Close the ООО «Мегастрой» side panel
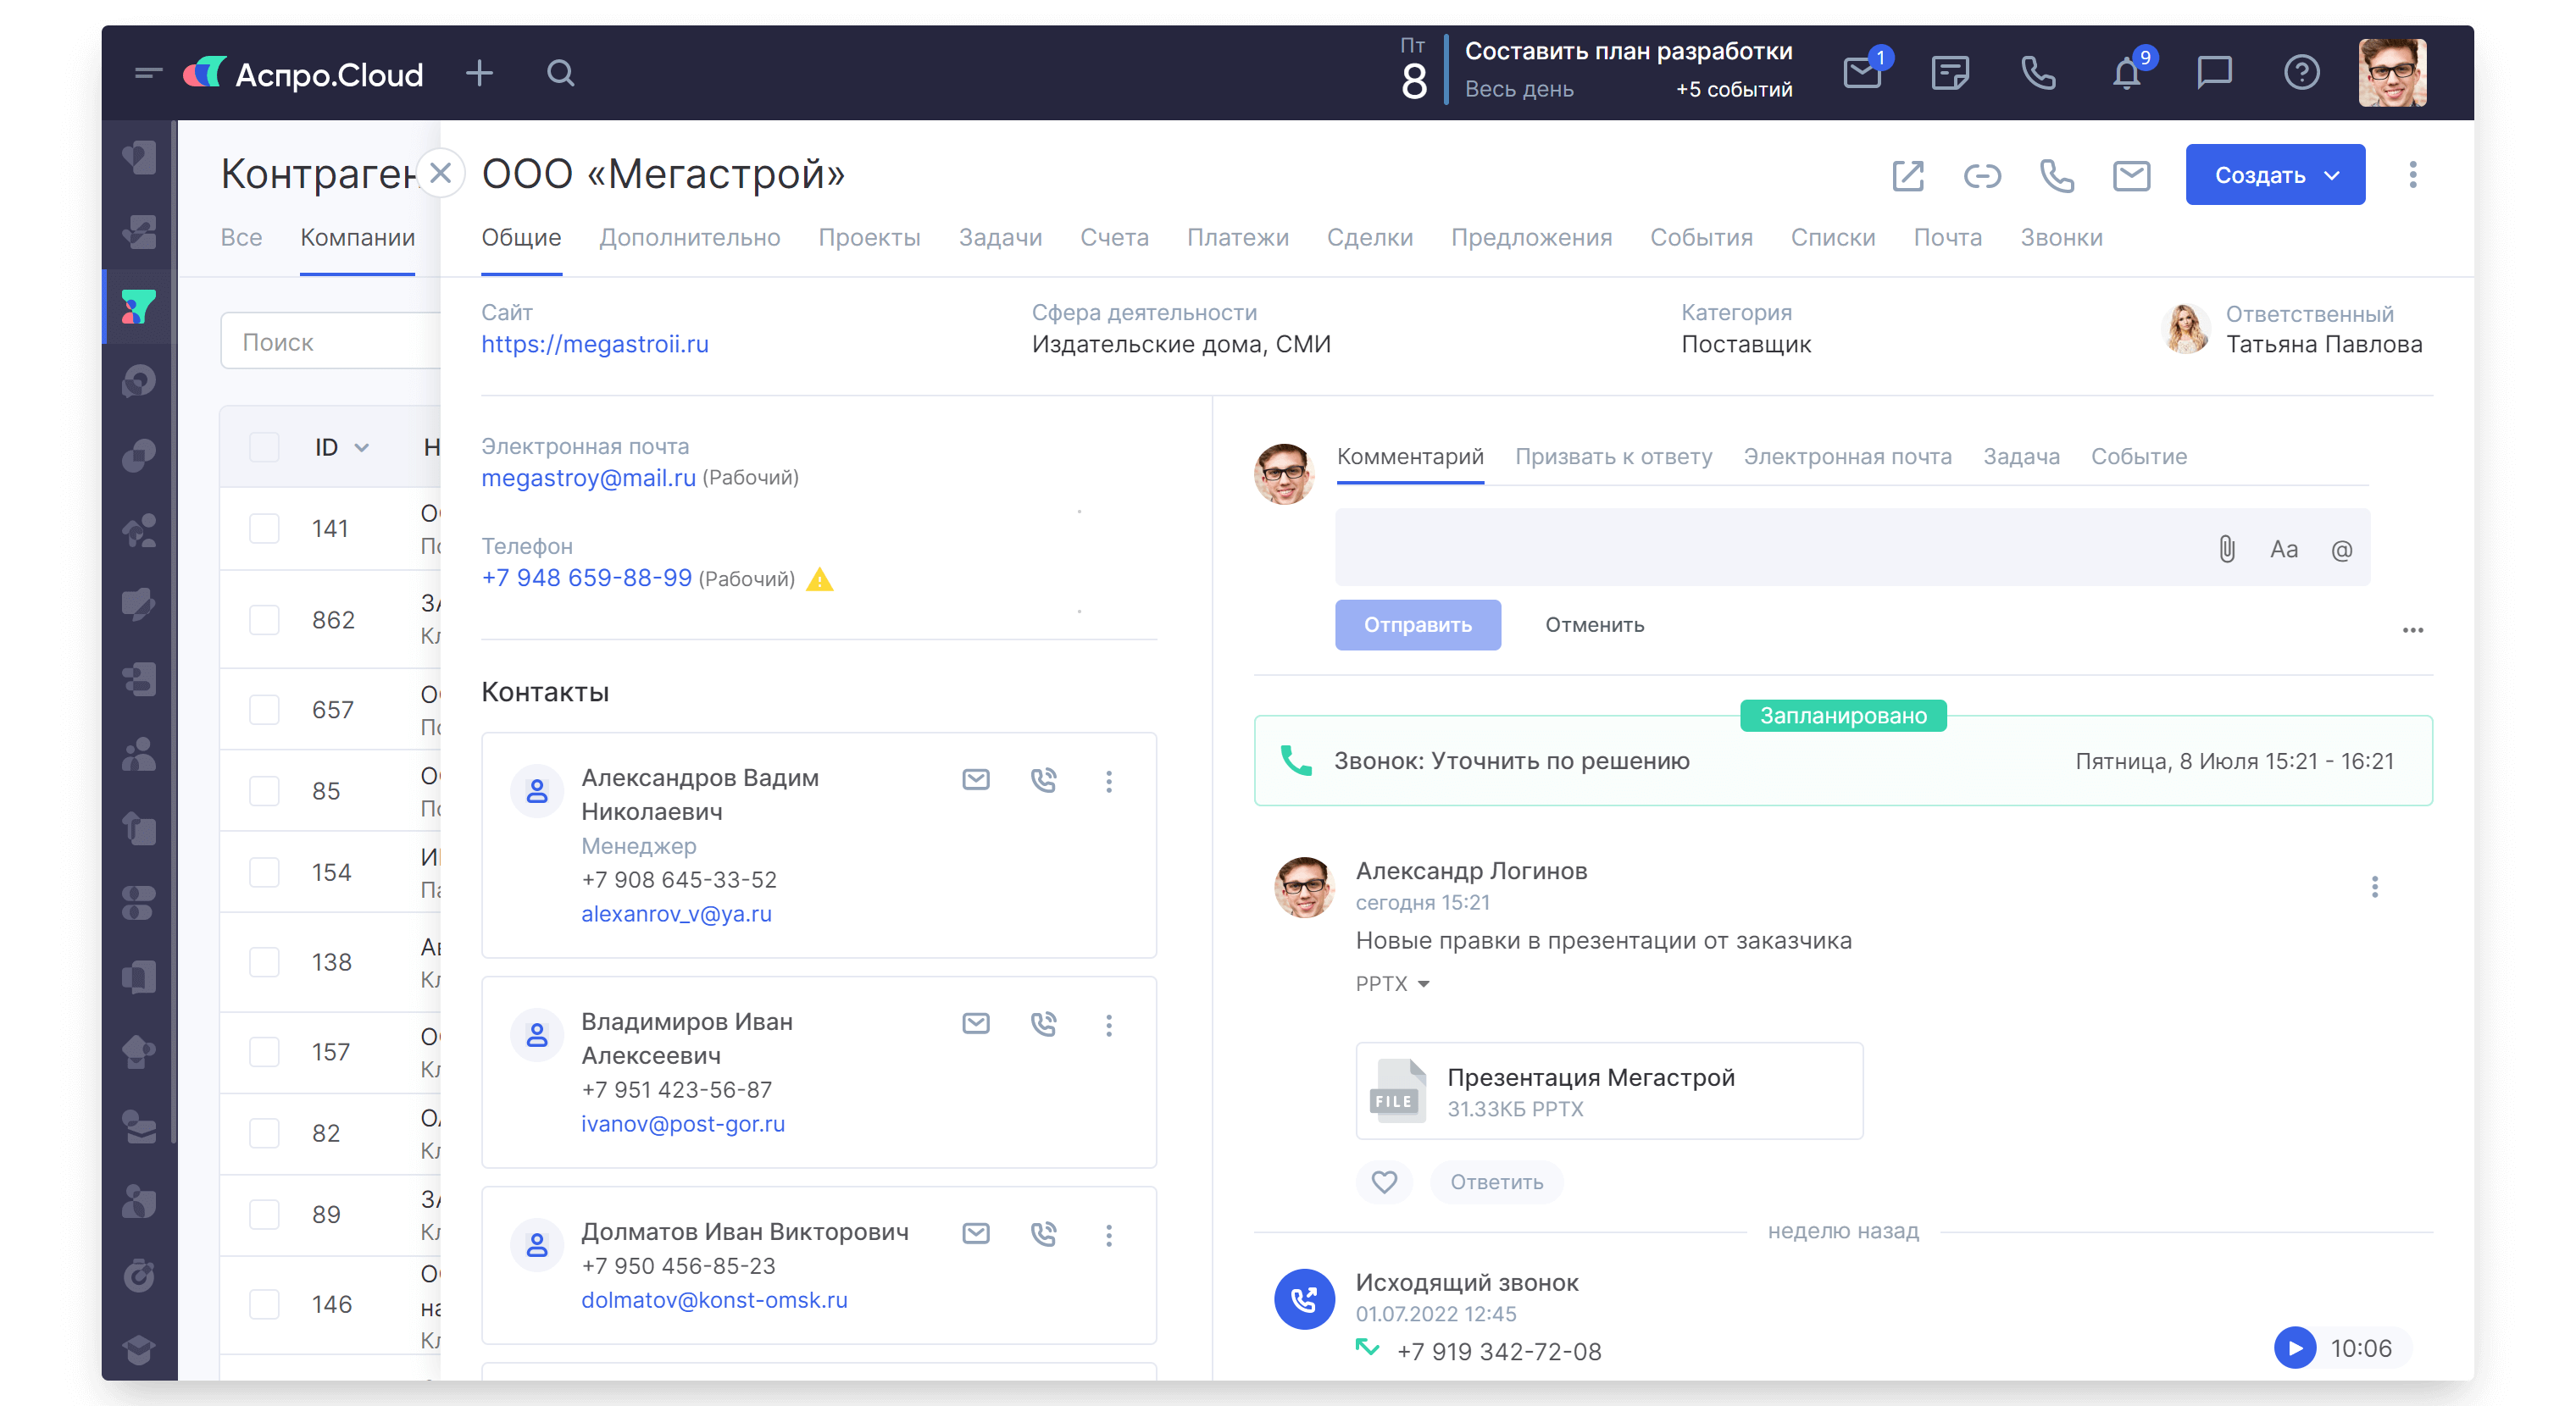Image resolution: width=2576 pixels, height=1406 pixels. pos(440,174)
